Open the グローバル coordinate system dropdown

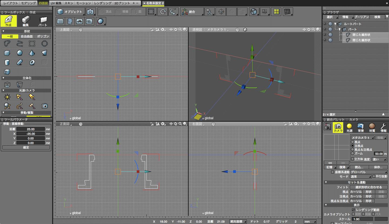[368, 172]
